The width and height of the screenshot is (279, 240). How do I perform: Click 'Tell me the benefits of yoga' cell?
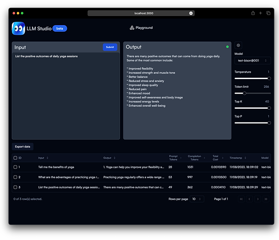[x=56, y=167]
